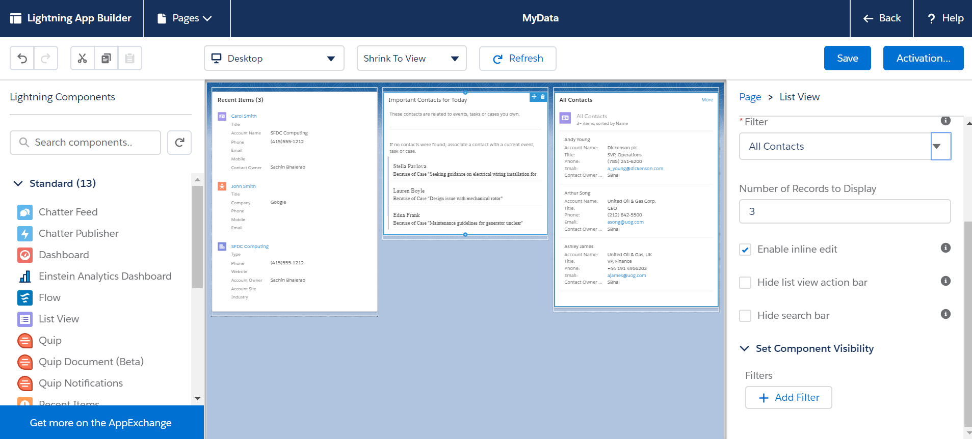The width and height of the screenshot is (972, 439).
Task: Click ajames@uog.com email link
Action: 626,276
